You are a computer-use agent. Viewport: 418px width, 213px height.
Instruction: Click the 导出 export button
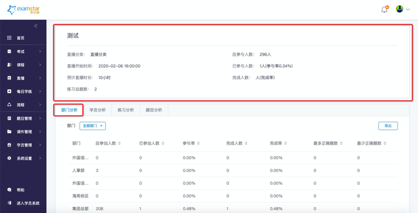[x=388, y=126]
